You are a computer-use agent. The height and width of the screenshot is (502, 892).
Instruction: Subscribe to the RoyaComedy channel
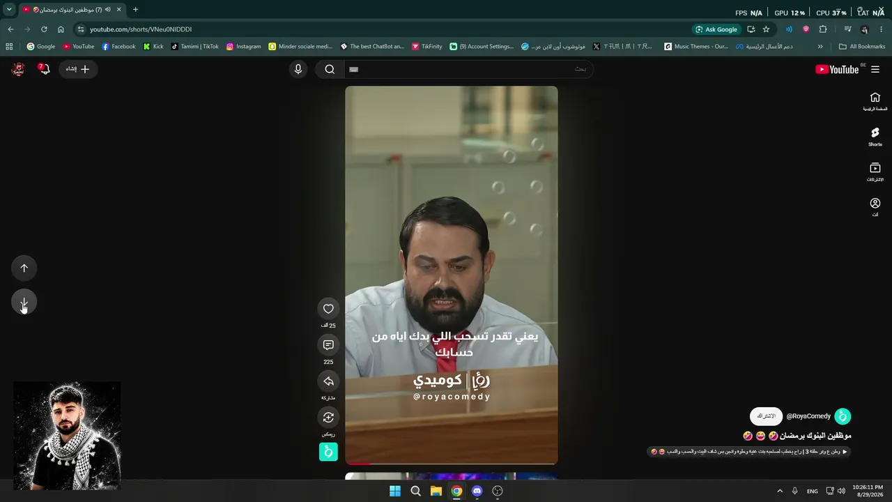pyautogui.click(x=766, y=416)
